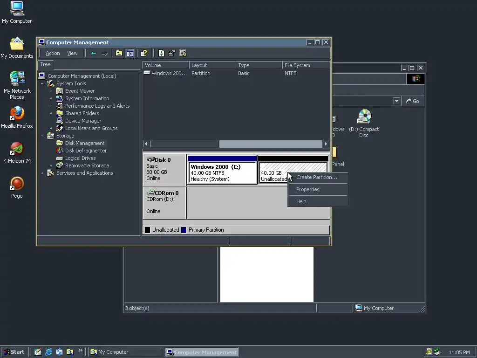This screenshot has width=477, height=358.
Task: Collapse the Storage node
Action: [x=42, y=136]
